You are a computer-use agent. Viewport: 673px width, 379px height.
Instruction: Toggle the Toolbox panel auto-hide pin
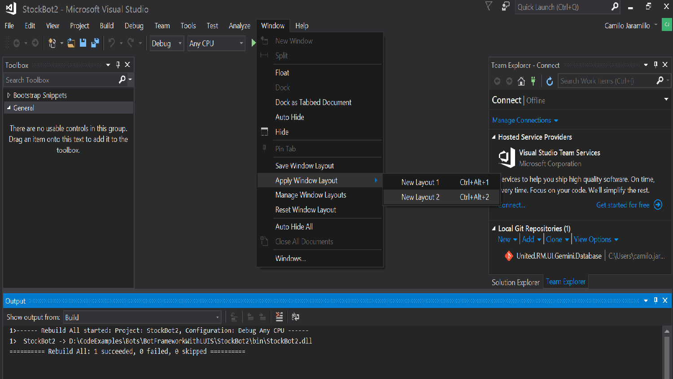(118, 65)
